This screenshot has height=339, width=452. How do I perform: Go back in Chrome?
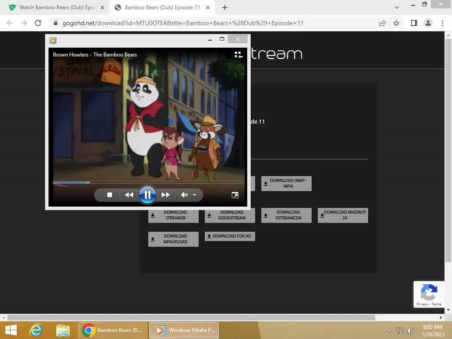pyautogui.click(x=10, y=23)
